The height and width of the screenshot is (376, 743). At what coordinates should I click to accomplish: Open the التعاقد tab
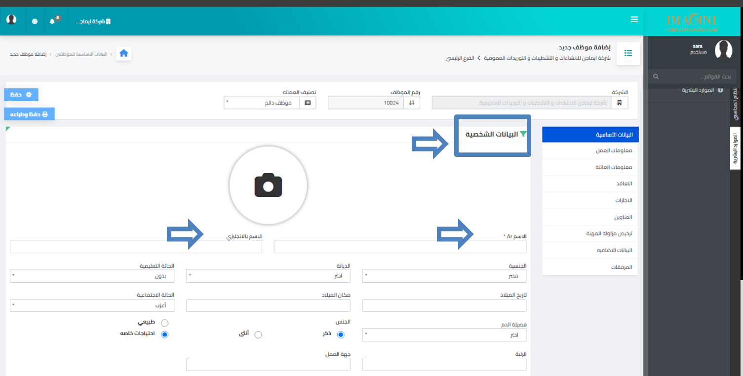tap(590, 184)
